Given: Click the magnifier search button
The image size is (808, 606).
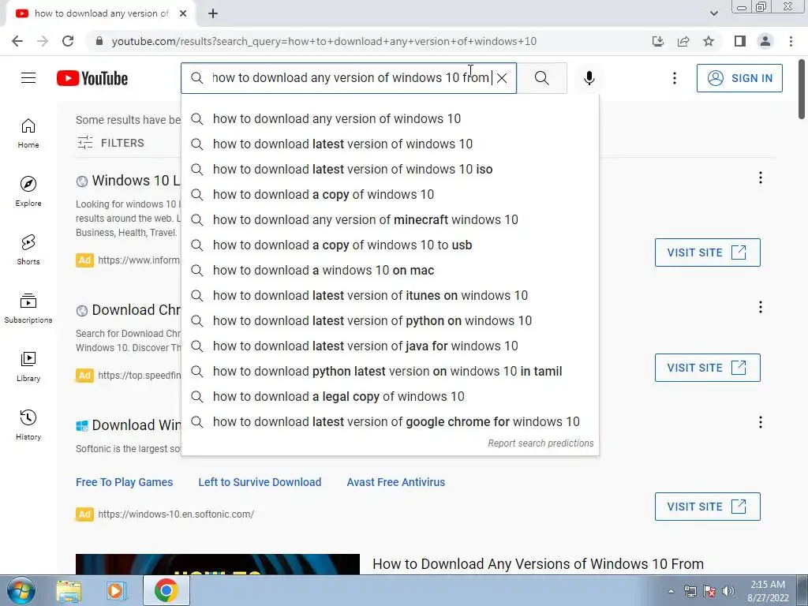Looking at the screenshot, I should (541, 78).
